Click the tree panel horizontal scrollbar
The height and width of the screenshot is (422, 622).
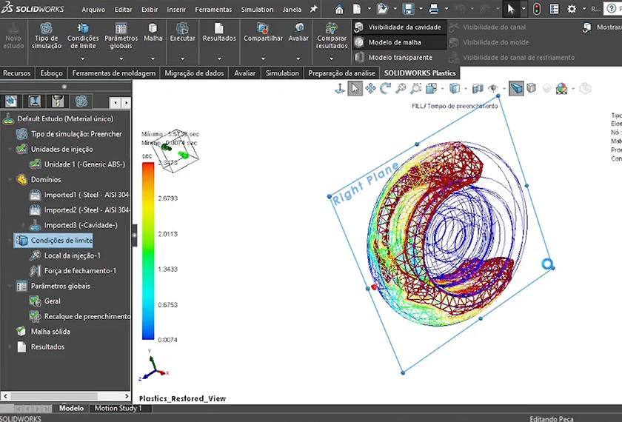point(54,396)
